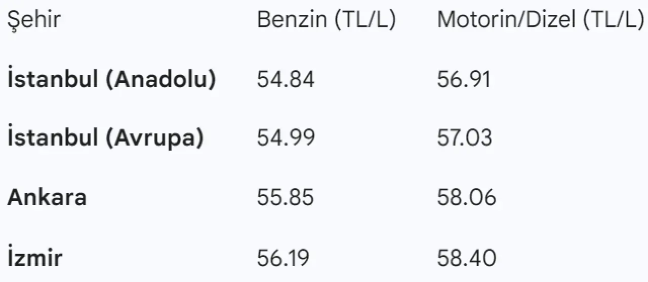Click the 55.85 gasoline price
This screenshot has height=282, width=648.
[x=286, y=197]
